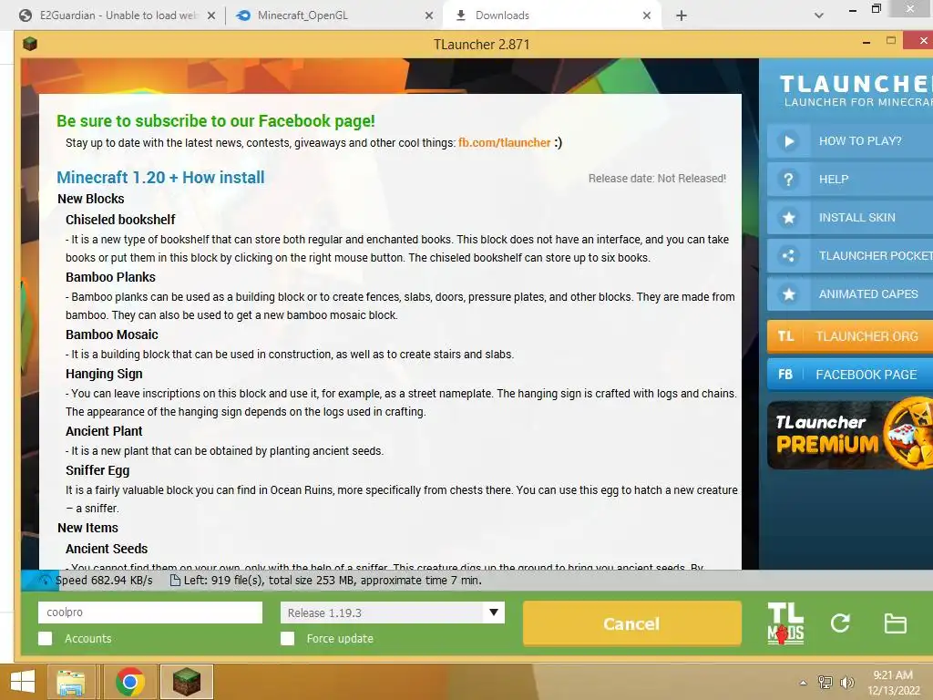Open a new browser tab
Image resolution: width=933 pixels, height=700 pixels.
point(682,16)
